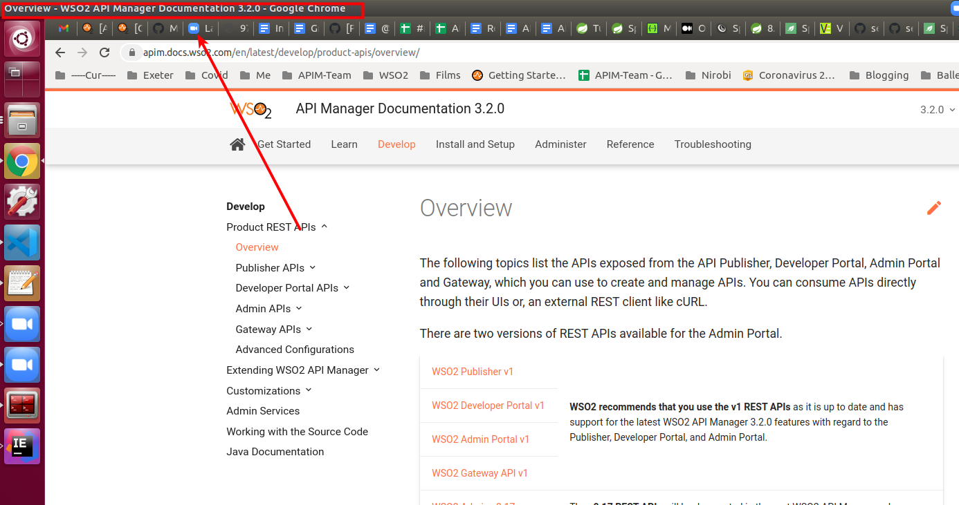
Task: Open the file manager from the dock
Action: click(x=22, y=120)
